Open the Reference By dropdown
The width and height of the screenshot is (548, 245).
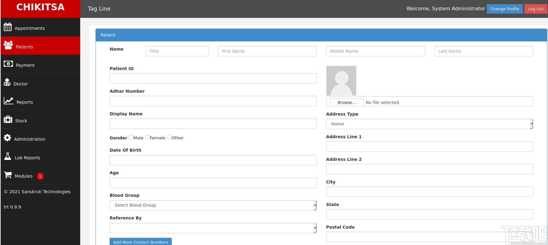pos(213,228)
